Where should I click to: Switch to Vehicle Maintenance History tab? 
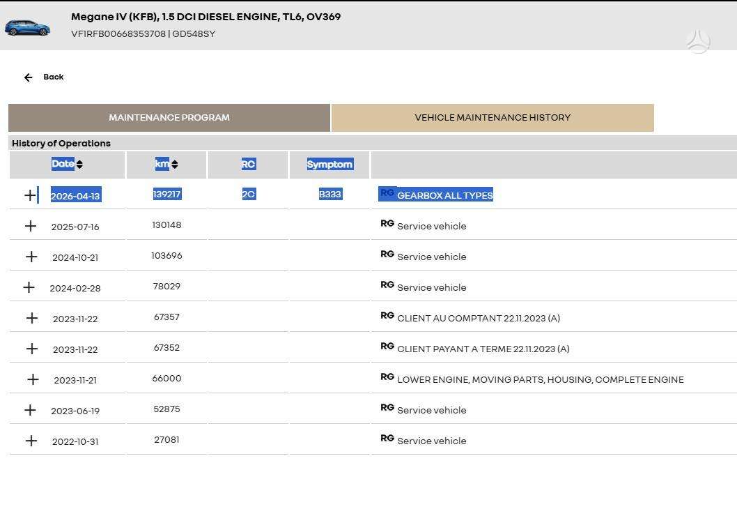pos(492,118)
